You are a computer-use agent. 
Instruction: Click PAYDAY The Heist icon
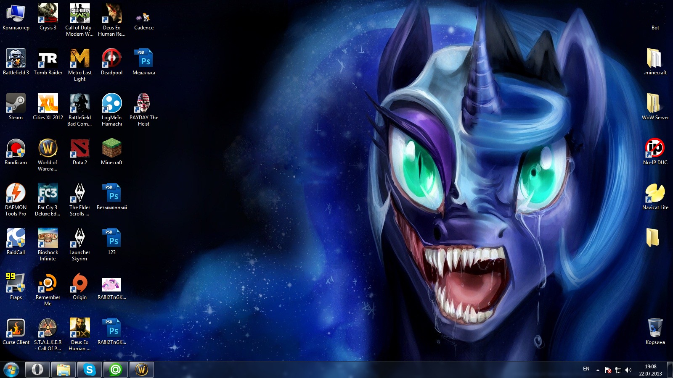click(144, 110)
